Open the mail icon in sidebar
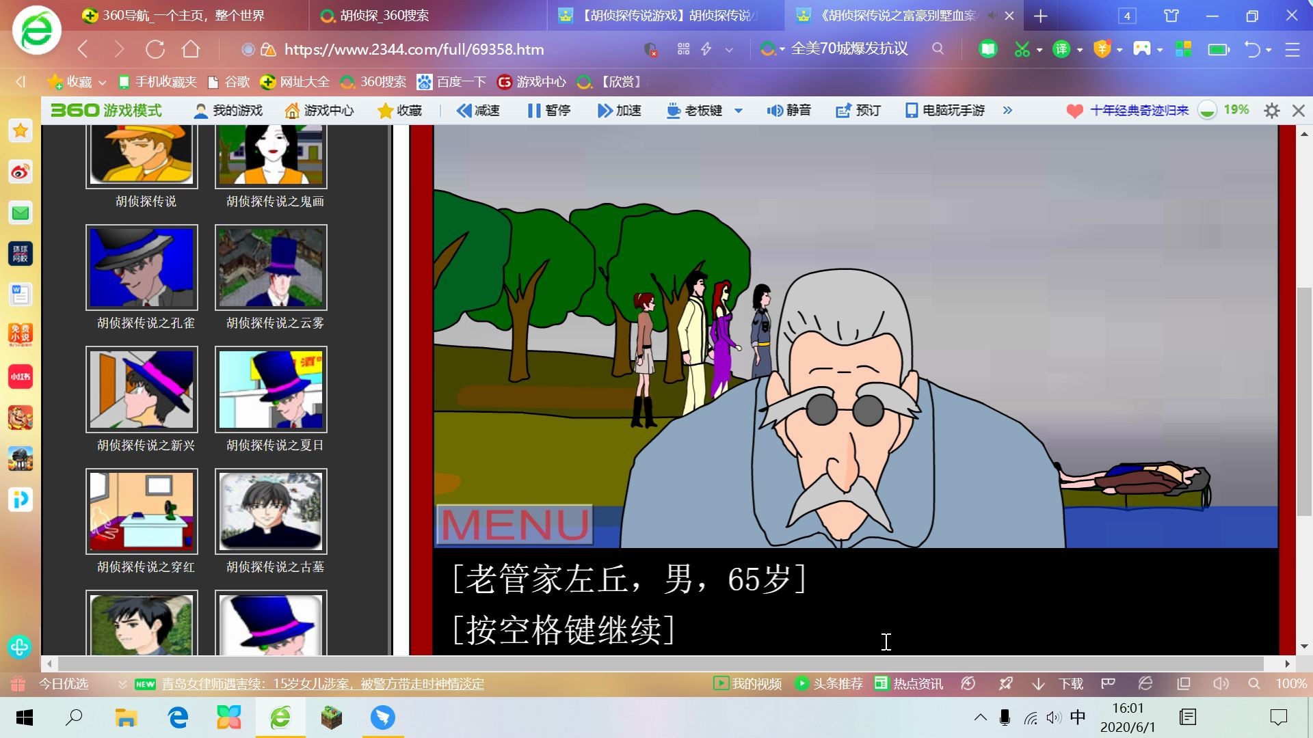The image size is (1313, 738). tap(21, 213)
